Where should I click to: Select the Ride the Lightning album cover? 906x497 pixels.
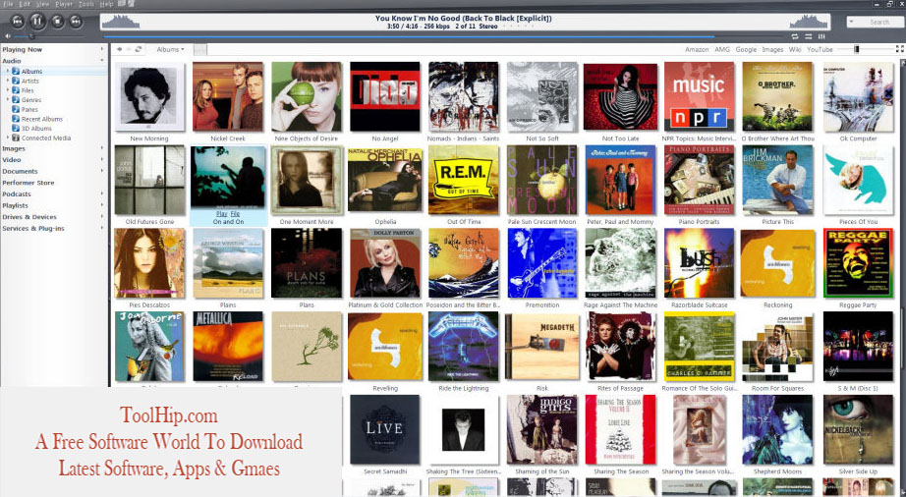(464, 347)
